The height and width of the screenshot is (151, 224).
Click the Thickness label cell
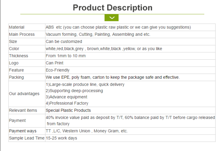pyautogui.click(x=18, y=56)
